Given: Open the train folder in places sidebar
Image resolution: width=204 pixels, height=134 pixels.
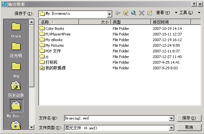Looking at the screenshot, I should point(16,30).
